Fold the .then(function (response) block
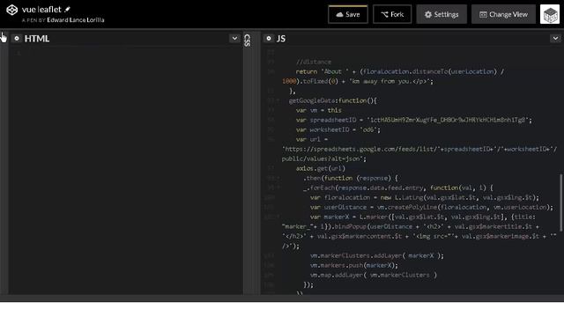Screen dimensions: 564x317 point(278,178)
